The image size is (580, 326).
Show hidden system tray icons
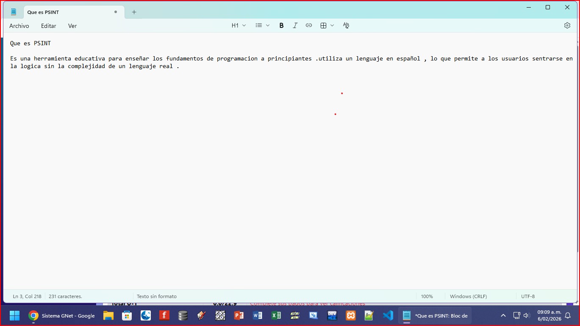pos(503,315)
